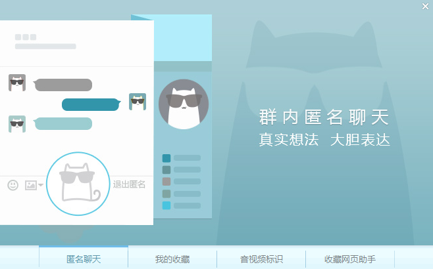This screenshot has width=433, height=269.
Task: Select the teal cat avatar beside light bubble
Action: pyautogui.click(x=17, y=124)
